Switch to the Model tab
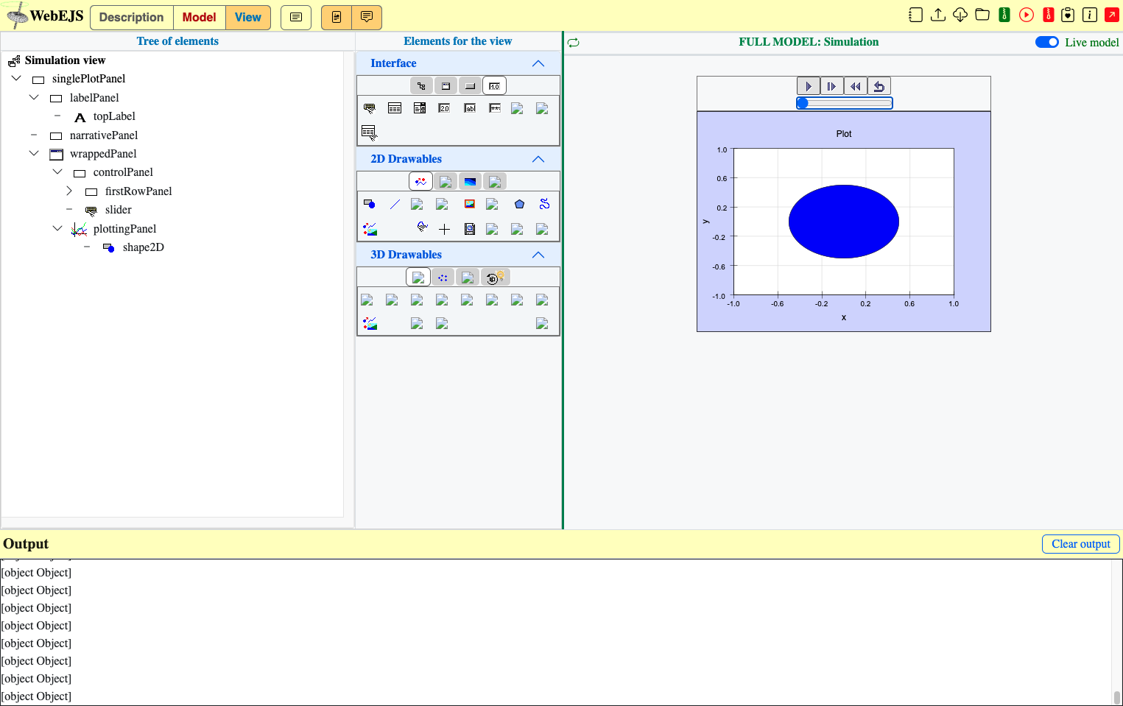 [200, 18]
